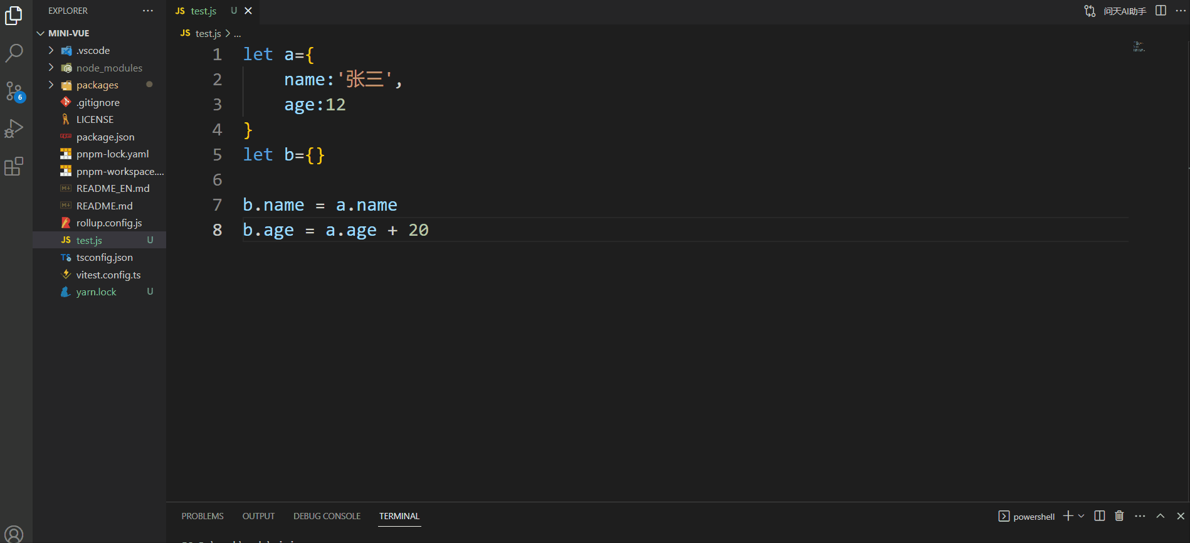Switch to the PROBLEMS tab

[203, 516]
